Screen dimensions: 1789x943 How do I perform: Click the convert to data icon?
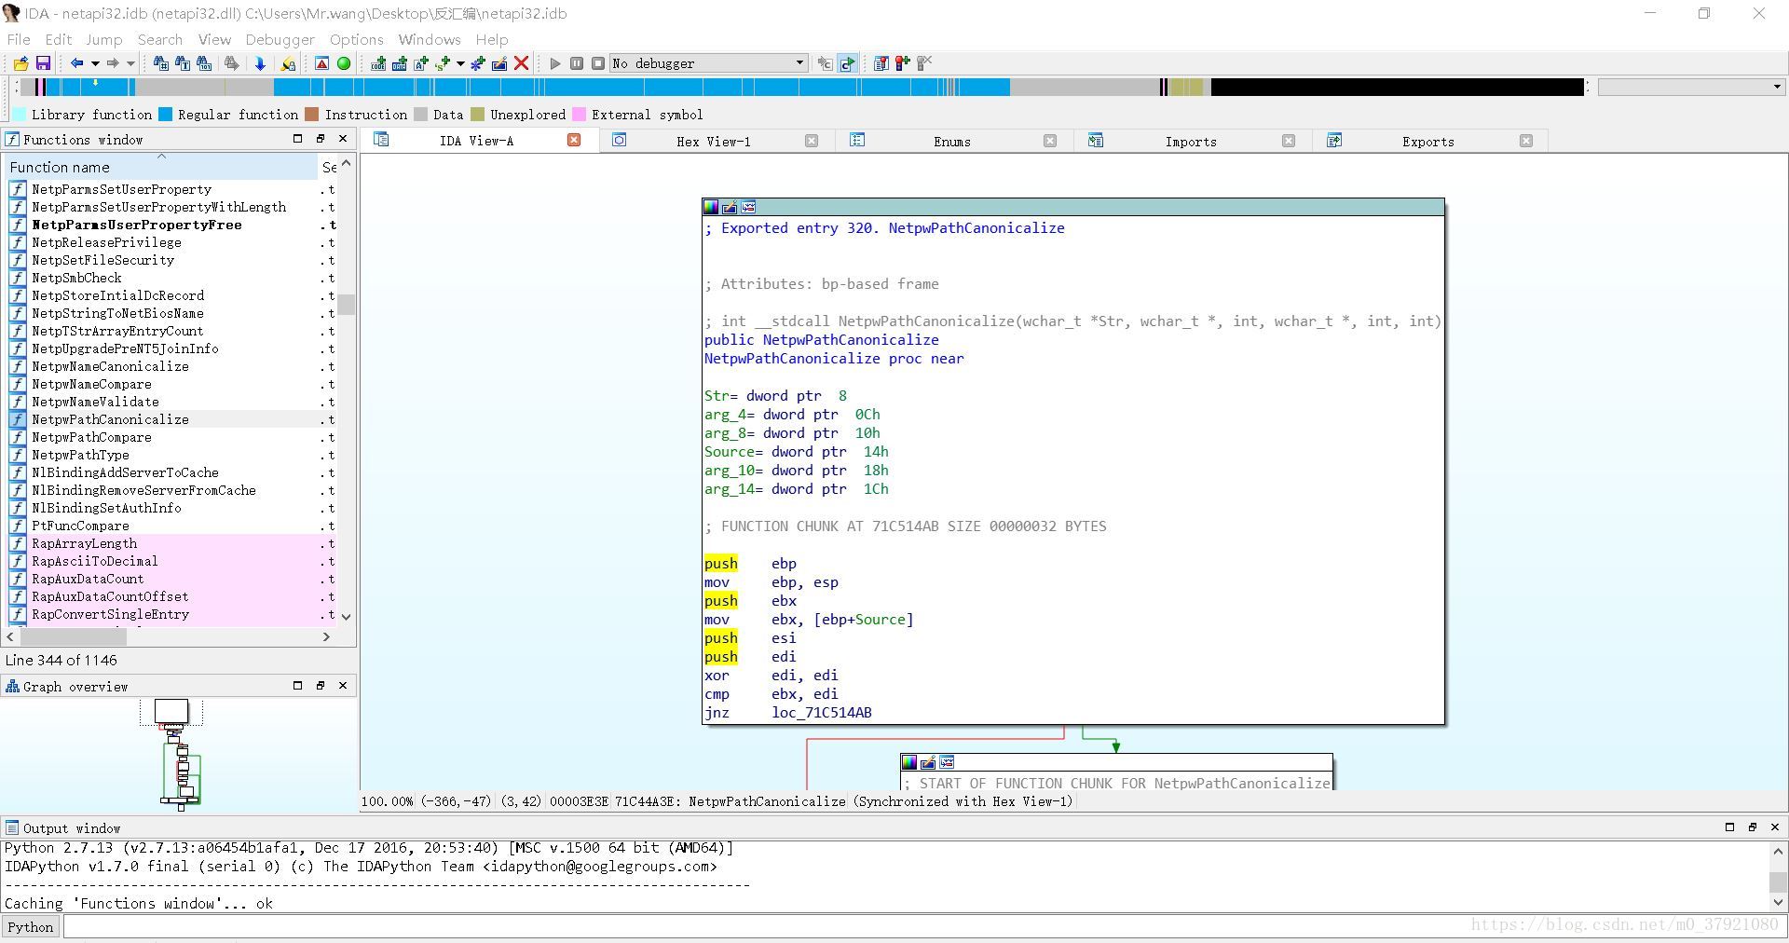click(400, 63)
